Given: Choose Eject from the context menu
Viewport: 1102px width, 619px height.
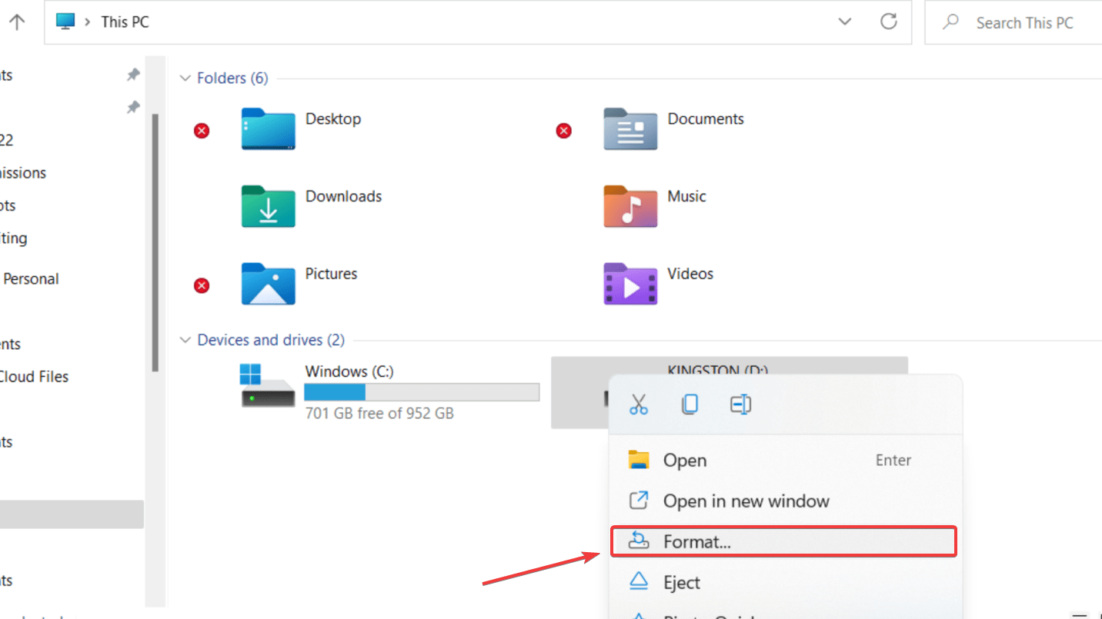Looking at the screenshot, I should click(682, 582).
